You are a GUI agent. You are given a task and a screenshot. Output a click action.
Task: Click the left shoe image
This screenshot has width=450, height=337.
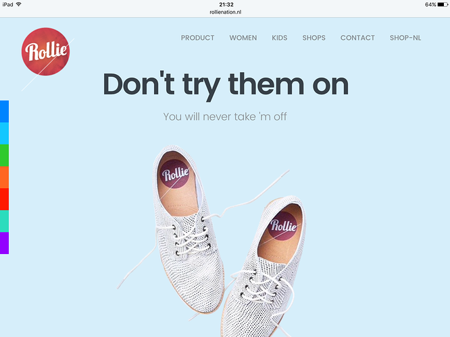tap(186, 229)
